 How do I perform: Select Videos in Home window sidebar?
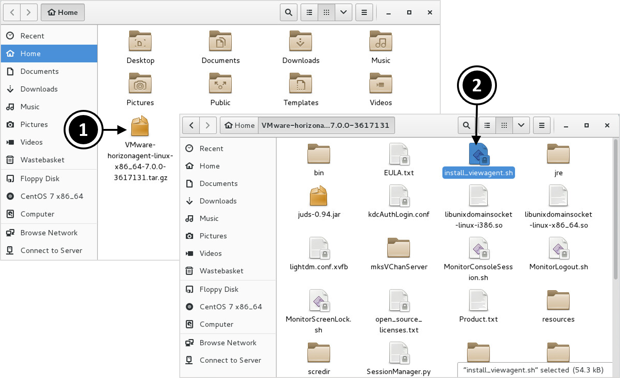[49, 142]
